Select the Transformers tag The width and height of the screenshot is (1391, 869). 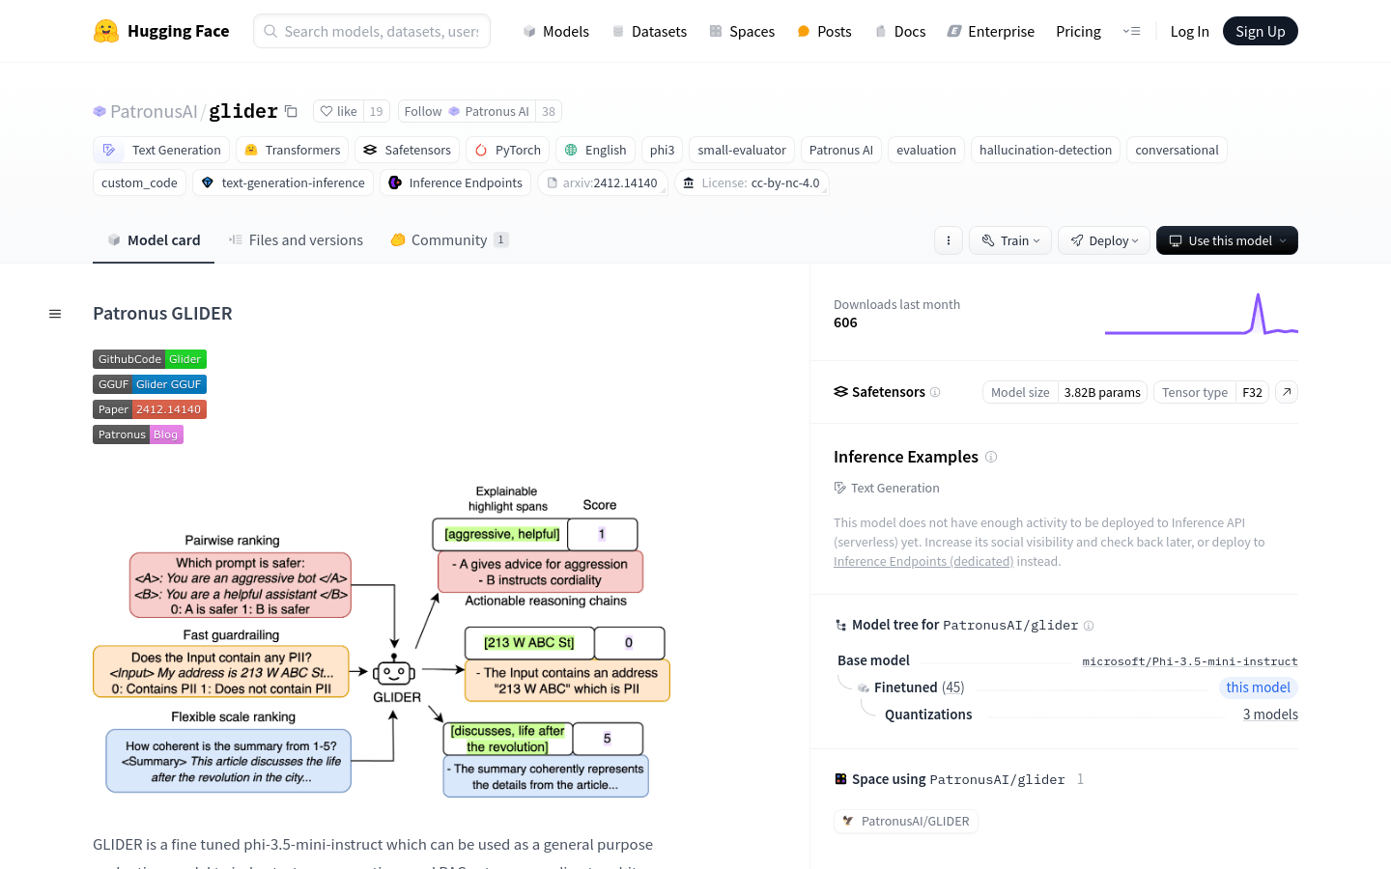(x=293, y=150)
